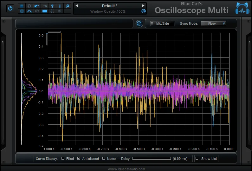Viewport: 252px width, 171px height.
Task: Click the Sync Mode: label
Action: [189, 23]
